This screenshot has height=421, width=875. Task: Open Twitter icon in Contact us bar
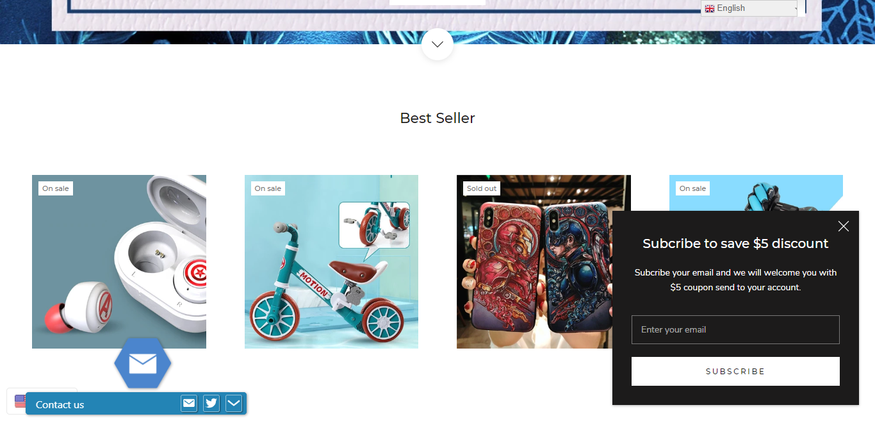coord(211,403)
